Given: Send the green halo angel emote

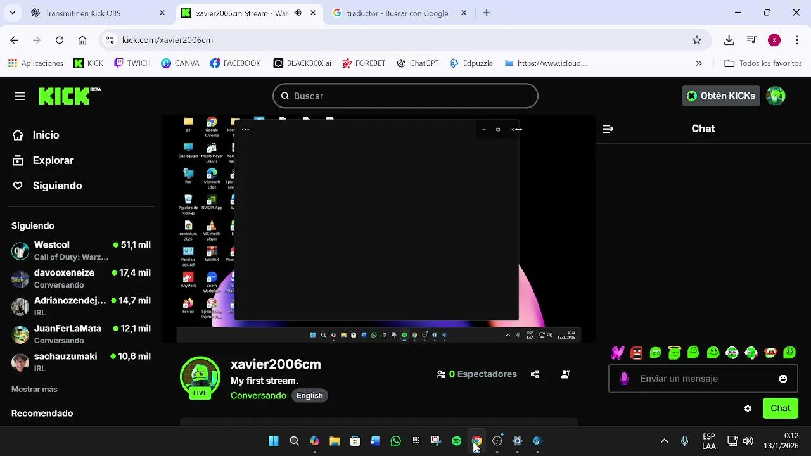Looking at the screenshot, I should click(x=674, y=353).
